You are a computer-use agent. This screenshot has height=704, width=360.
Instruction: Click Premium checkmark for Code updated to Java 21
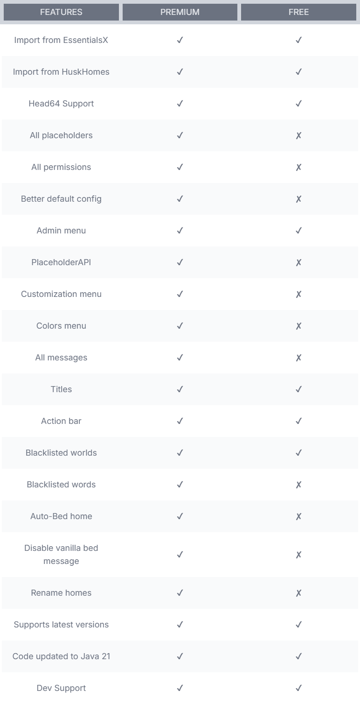pyautogui.click(x=180, y=656)
